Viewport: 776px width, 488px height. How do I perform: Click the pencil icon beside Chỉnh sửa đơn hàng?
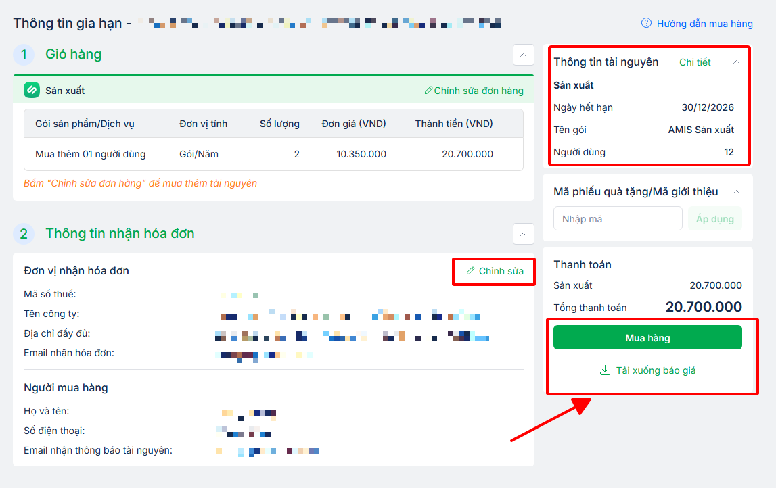click(x=428, y=91)
